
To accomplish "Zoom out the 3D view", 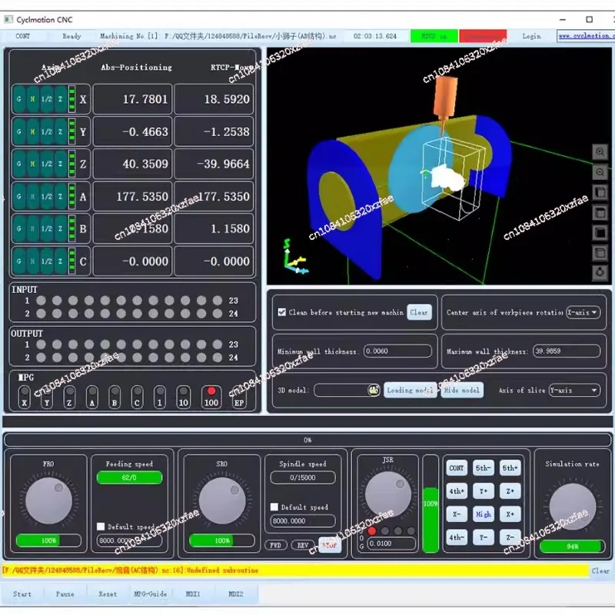I will (x=600, y=172).
